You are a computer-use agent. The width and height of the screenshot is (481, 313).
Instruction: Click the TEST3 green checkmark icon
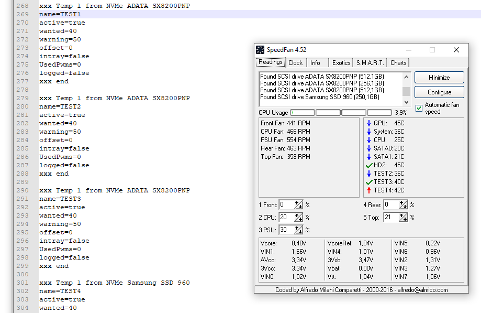369,182
